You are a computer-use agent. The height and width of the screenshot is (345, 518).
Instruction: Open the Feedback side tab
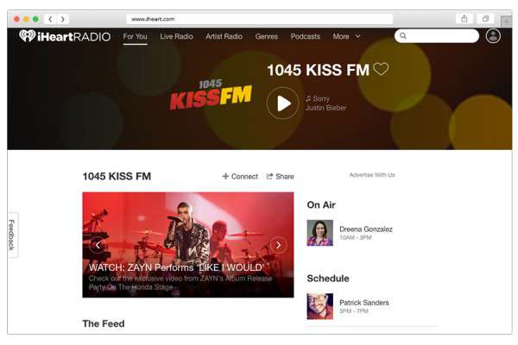(x=12, y=235)
